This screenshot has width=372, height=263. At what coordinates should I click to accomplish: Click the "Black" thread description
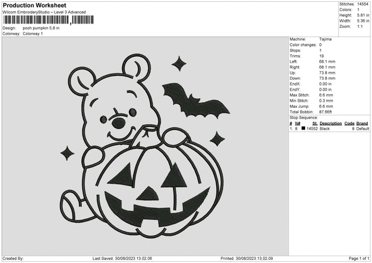coord(324,128)
